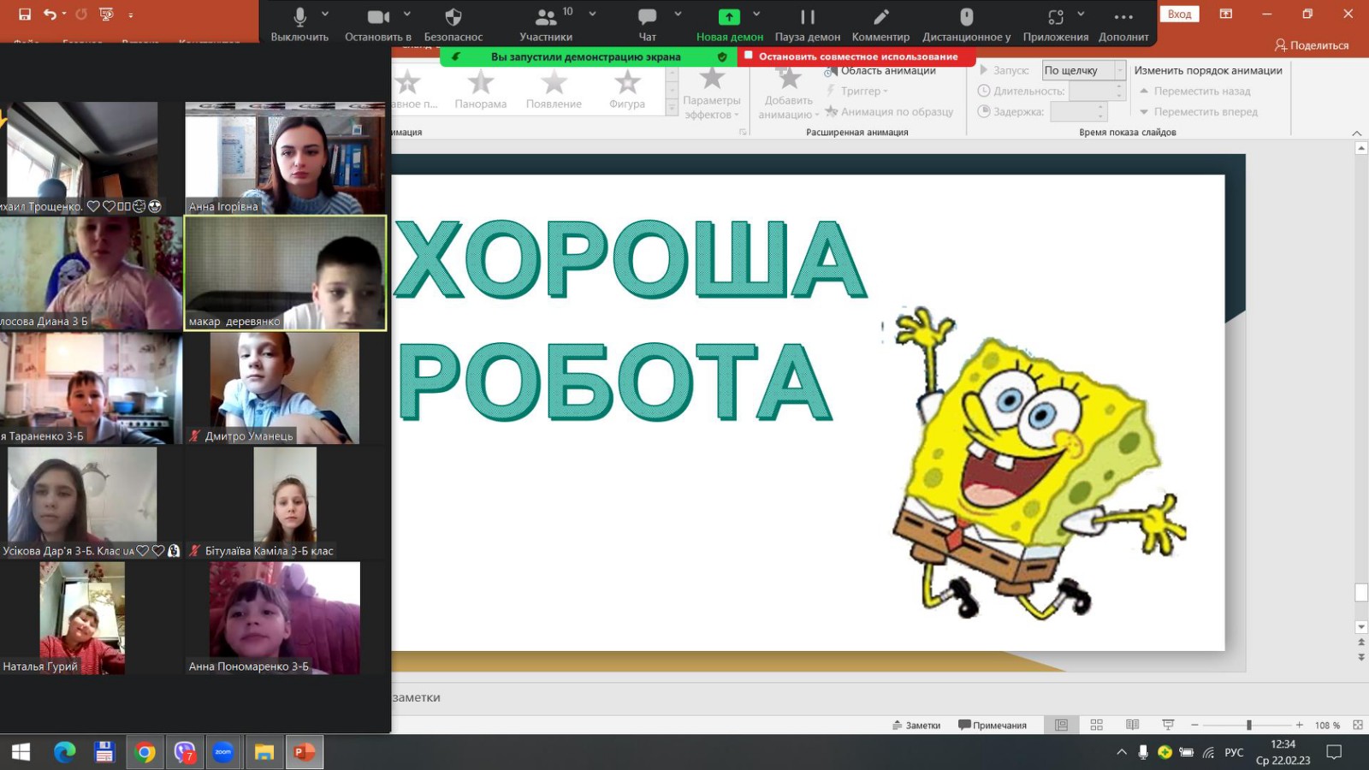Click the zoom out minus button
Viewport: 1369px width, 770px height.
[1194, 725]
